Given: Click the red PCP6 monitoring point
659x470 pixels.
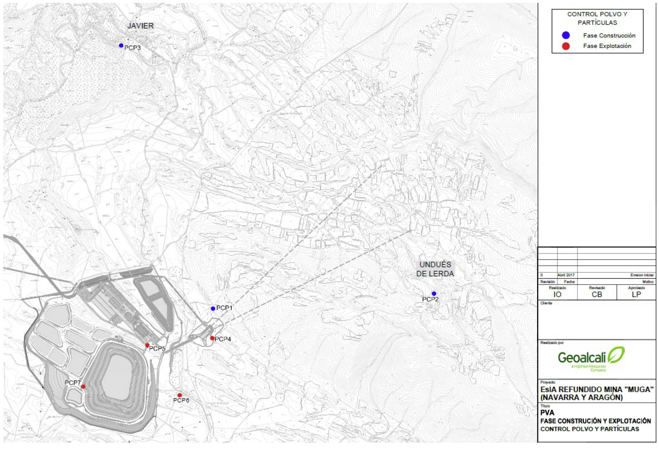Looking at the screenshot, I should [180, 395].
